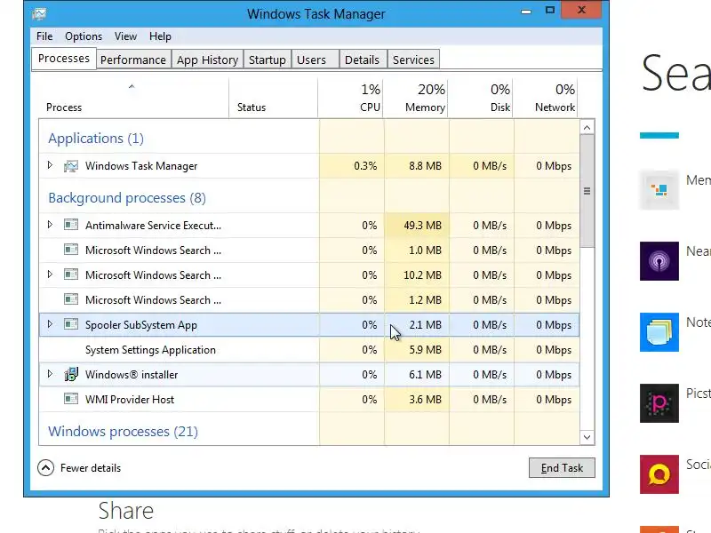Select the System Settings Application row
This screenshot has width=711, height=533.
308,350
